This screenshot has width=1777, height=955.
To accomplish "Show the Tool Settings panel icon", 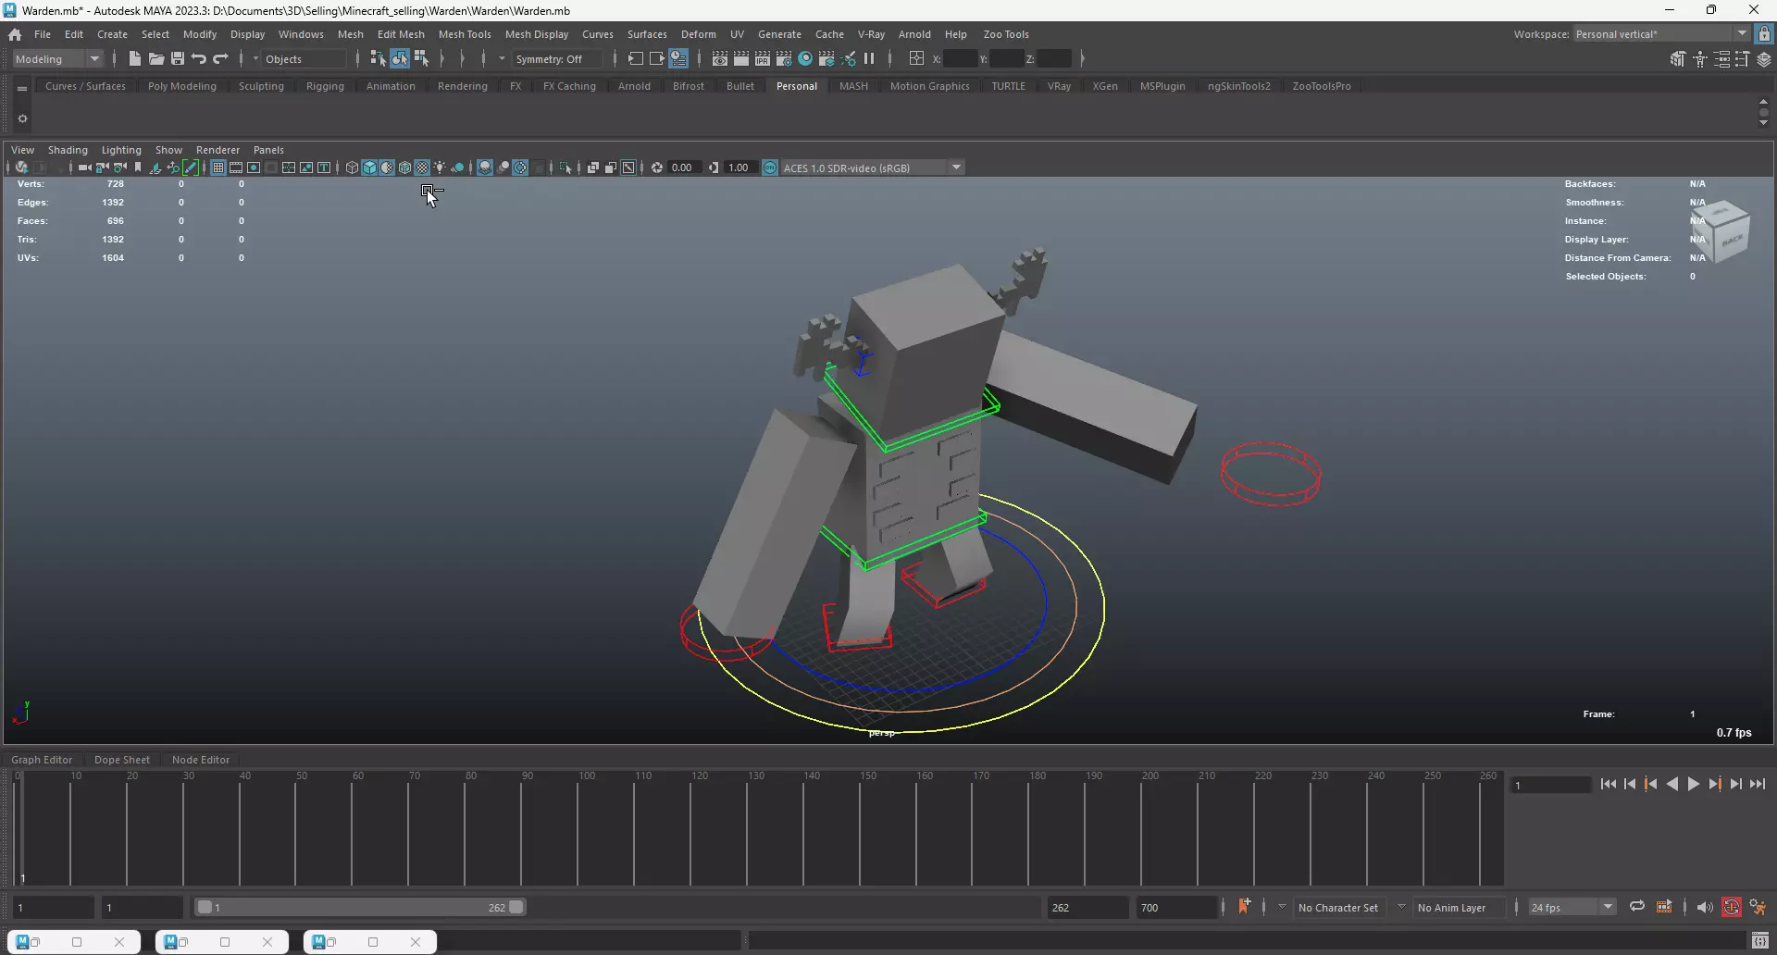I will 1742,59.
